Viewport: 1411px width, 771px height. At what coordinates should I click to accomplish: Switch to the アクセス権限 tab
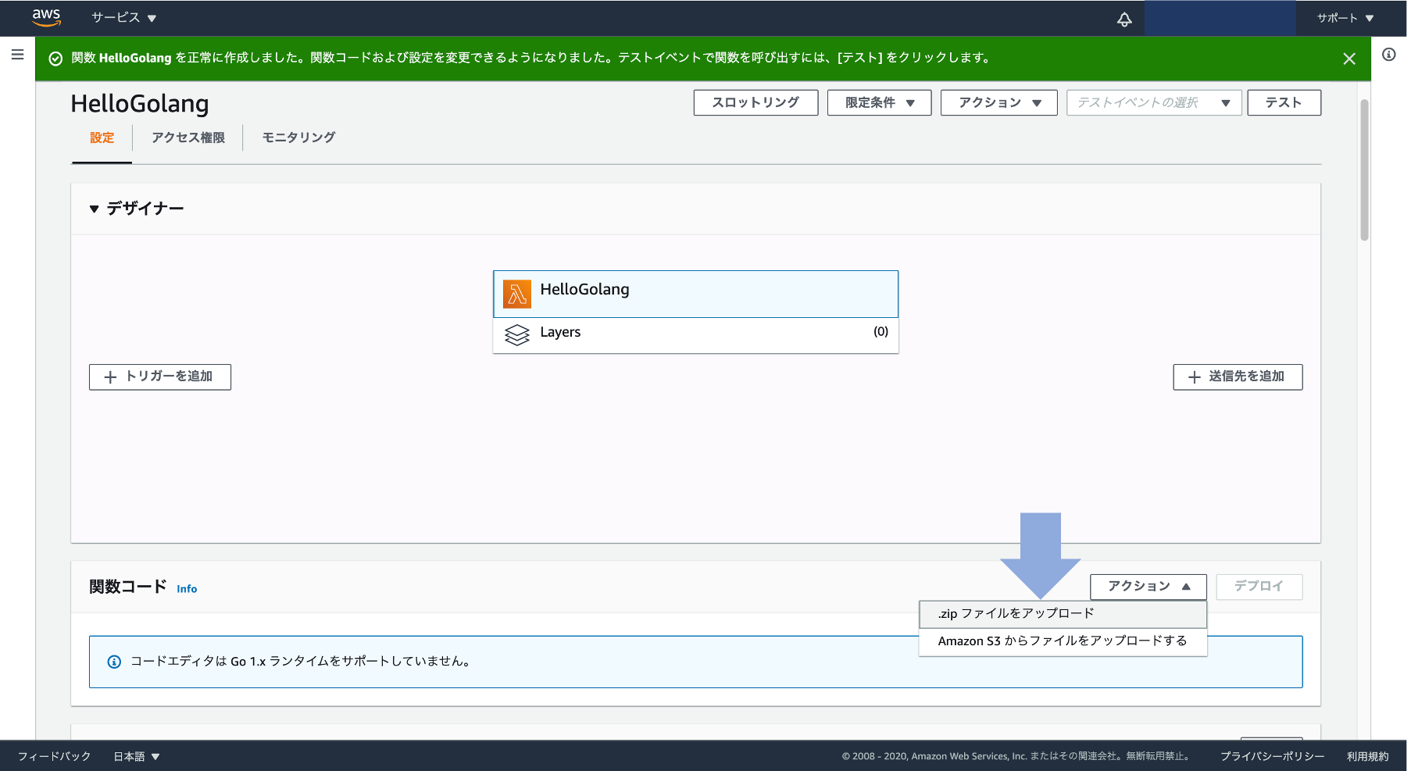pyautogui.click(x=188, y=137)
